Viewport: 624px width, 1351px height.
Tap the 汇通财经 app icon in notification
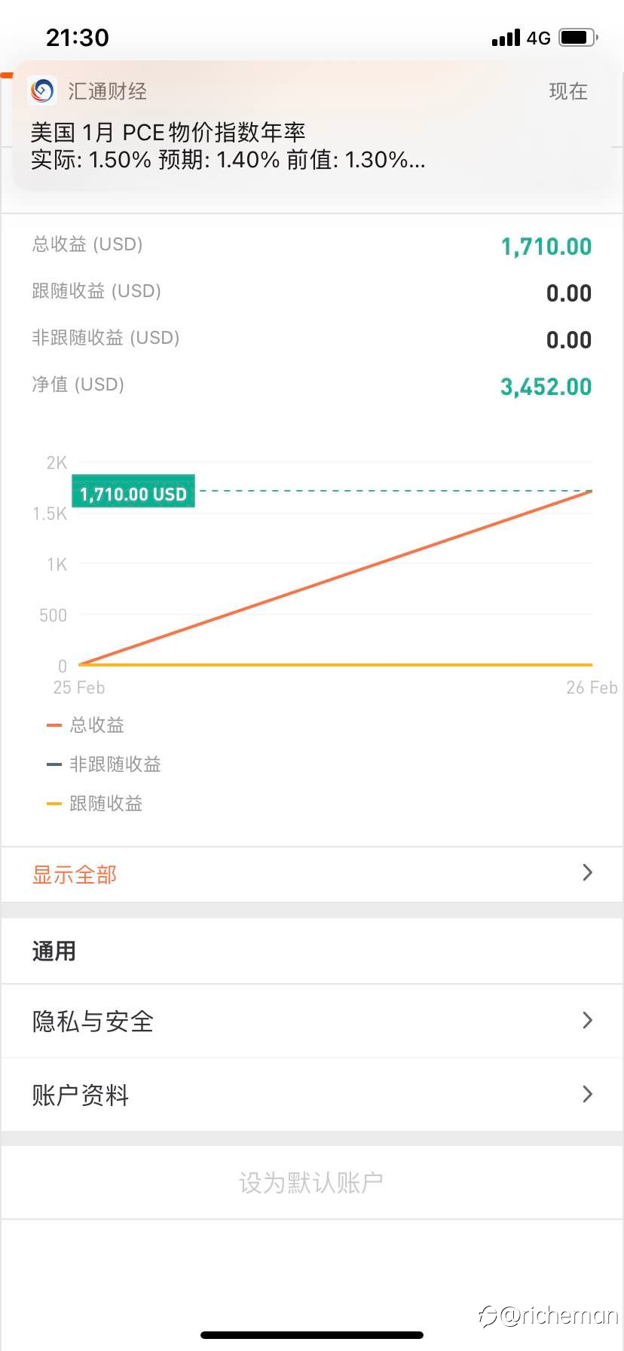pyautogui.click(x=42, y=91)
